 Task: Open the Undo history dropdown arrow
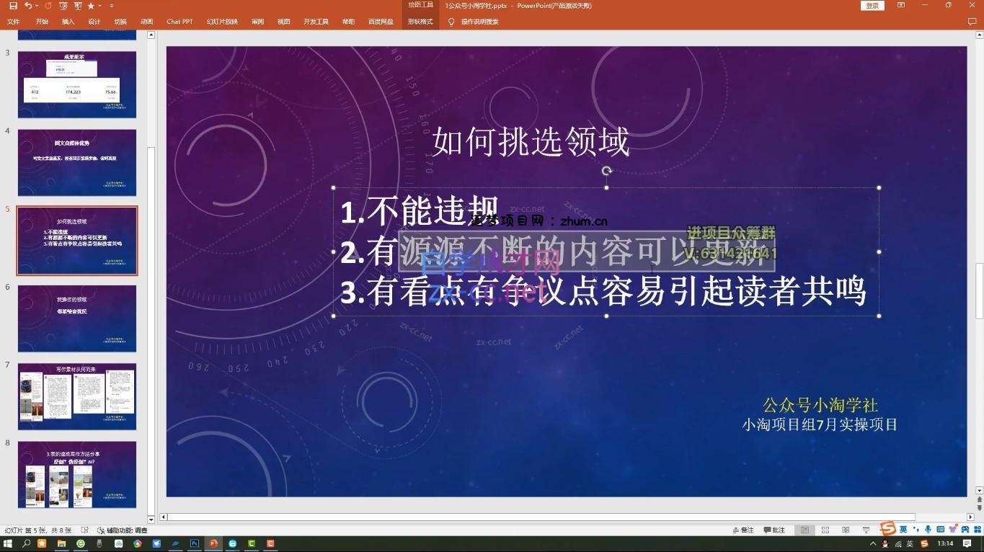[x=37, y=6]
